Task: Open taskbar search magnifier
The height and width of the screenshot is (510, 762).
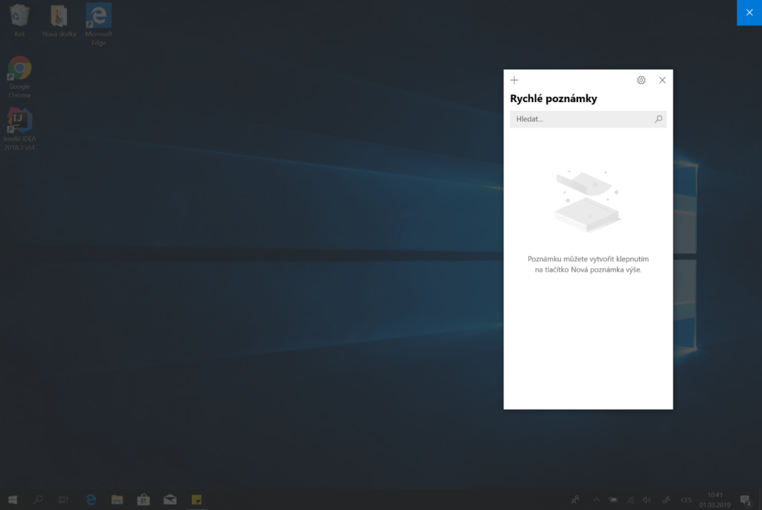Action: click(x=39, y=499)
